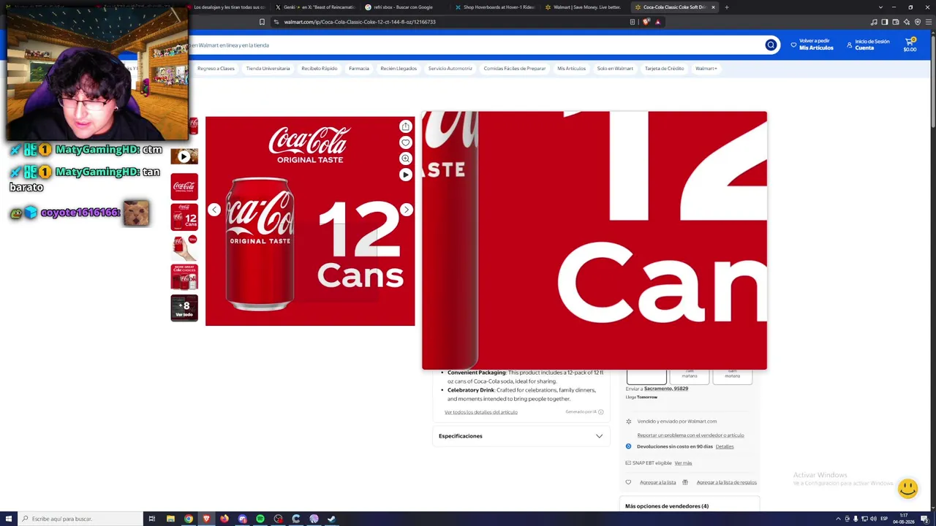Click the bookmark icon in address bar
The image size is (936, 526).
[262, 22]
